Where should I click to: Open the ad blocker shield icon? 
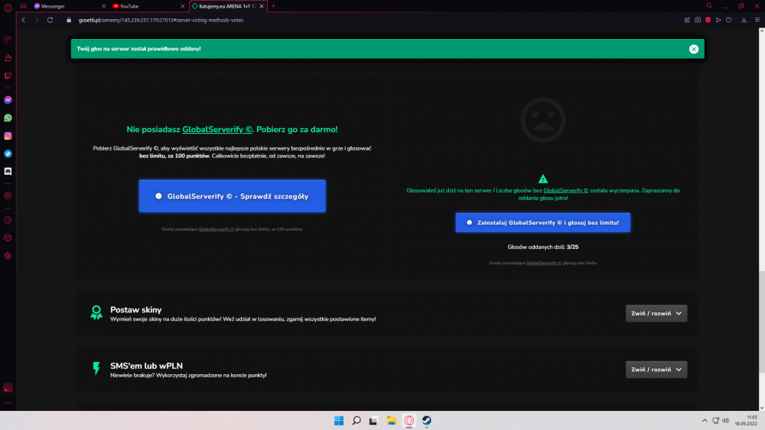pos(708,20)
